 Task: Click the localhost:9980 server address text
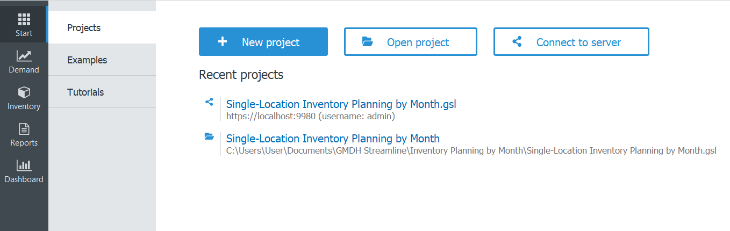coord(310,116)
